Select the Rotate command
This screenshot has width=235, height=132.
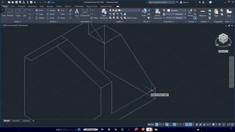point(51,10)
